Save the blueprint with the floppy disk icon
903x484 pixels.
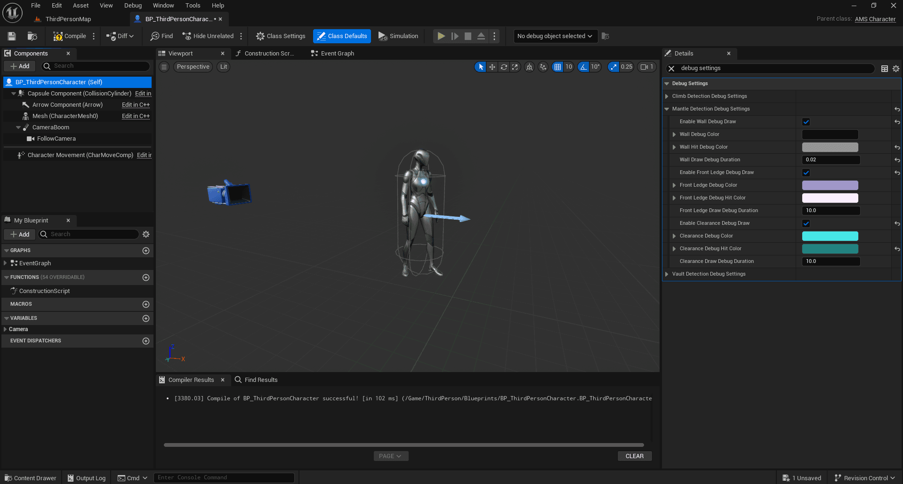click(12, 36)
